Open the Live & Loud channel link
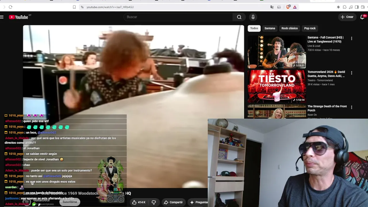 click(x=314, y=46)
